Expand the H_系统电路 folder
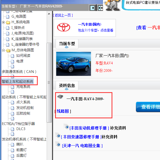The image size is (160, 160). coord(3,22)
